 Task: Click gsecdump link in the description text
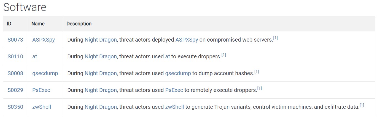[178, 73]
